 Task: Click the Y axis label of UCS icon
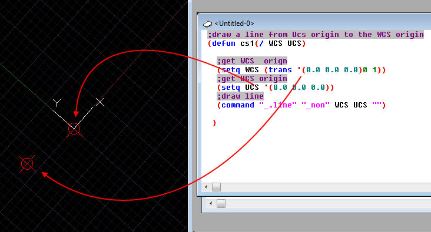[x=57, y=103]
